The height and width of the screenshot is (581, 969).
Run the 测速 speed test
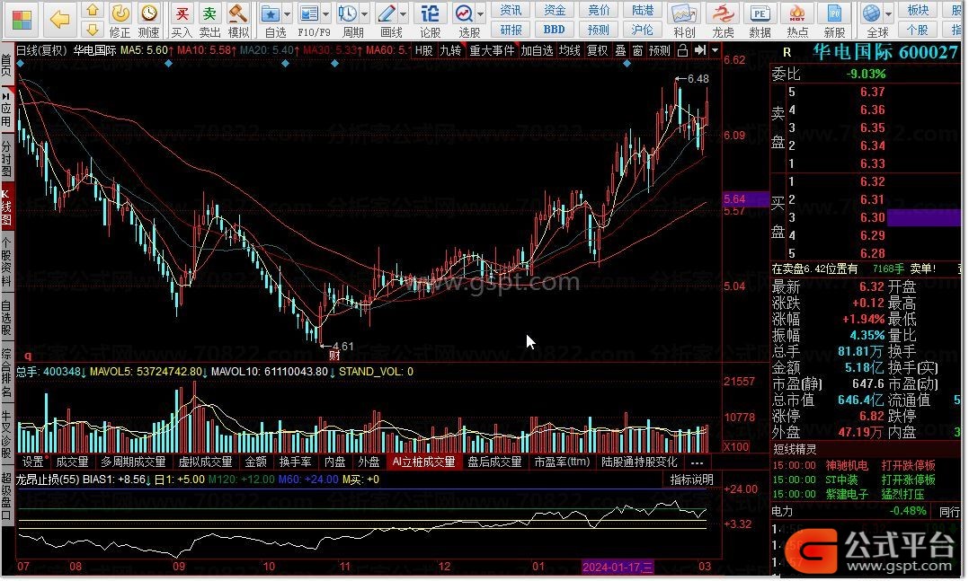pos(148,20)
